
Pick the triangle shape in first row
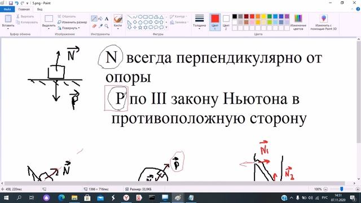(x=162, y=17)
